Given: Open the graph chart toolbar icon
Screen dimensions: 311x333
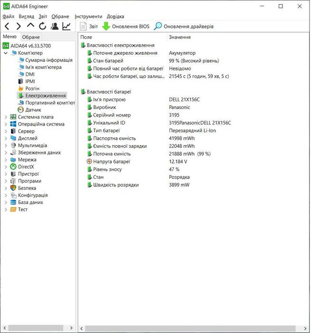Looking at the screenshot, I should pos(66,26).
